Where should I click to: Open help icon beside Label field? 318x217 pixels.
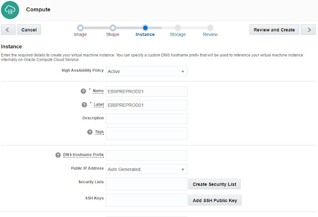(x=83, y=105)
